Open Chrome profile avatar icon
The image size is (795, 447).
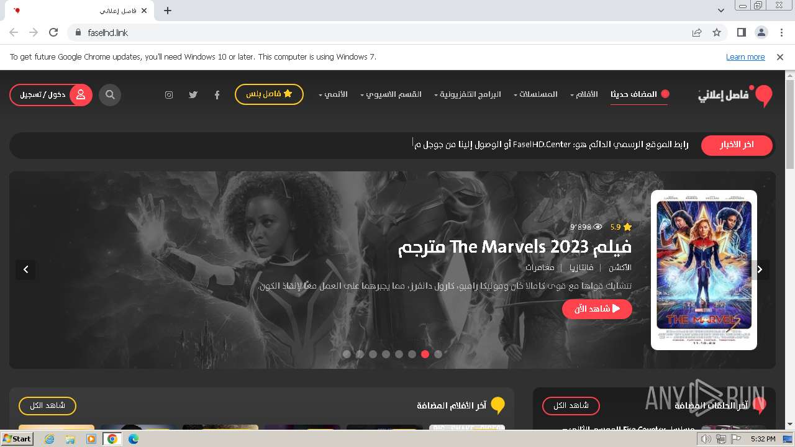[x=761, y=32]
